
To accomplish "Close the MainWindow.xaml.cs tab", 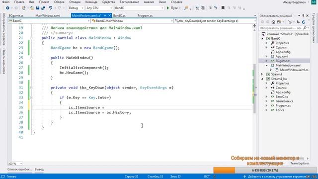I will 109,15.
